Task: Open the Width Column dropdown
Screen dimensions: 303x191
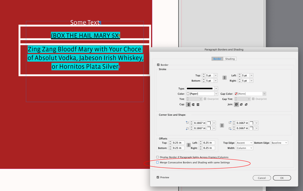Action: (244, 148)
